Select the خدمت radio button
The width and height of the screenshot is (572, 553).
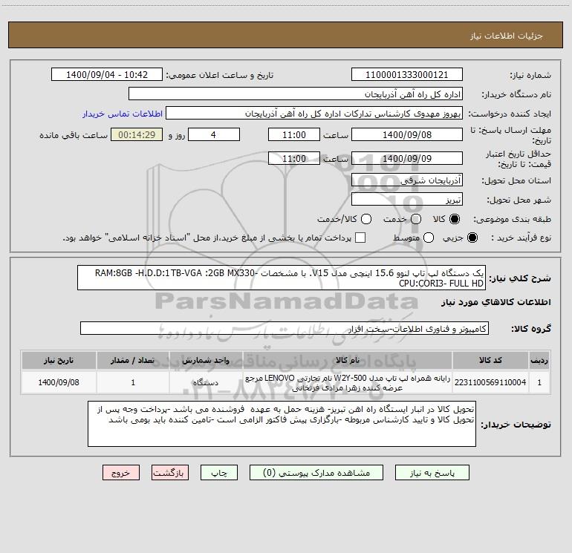(x=416, y=219)
